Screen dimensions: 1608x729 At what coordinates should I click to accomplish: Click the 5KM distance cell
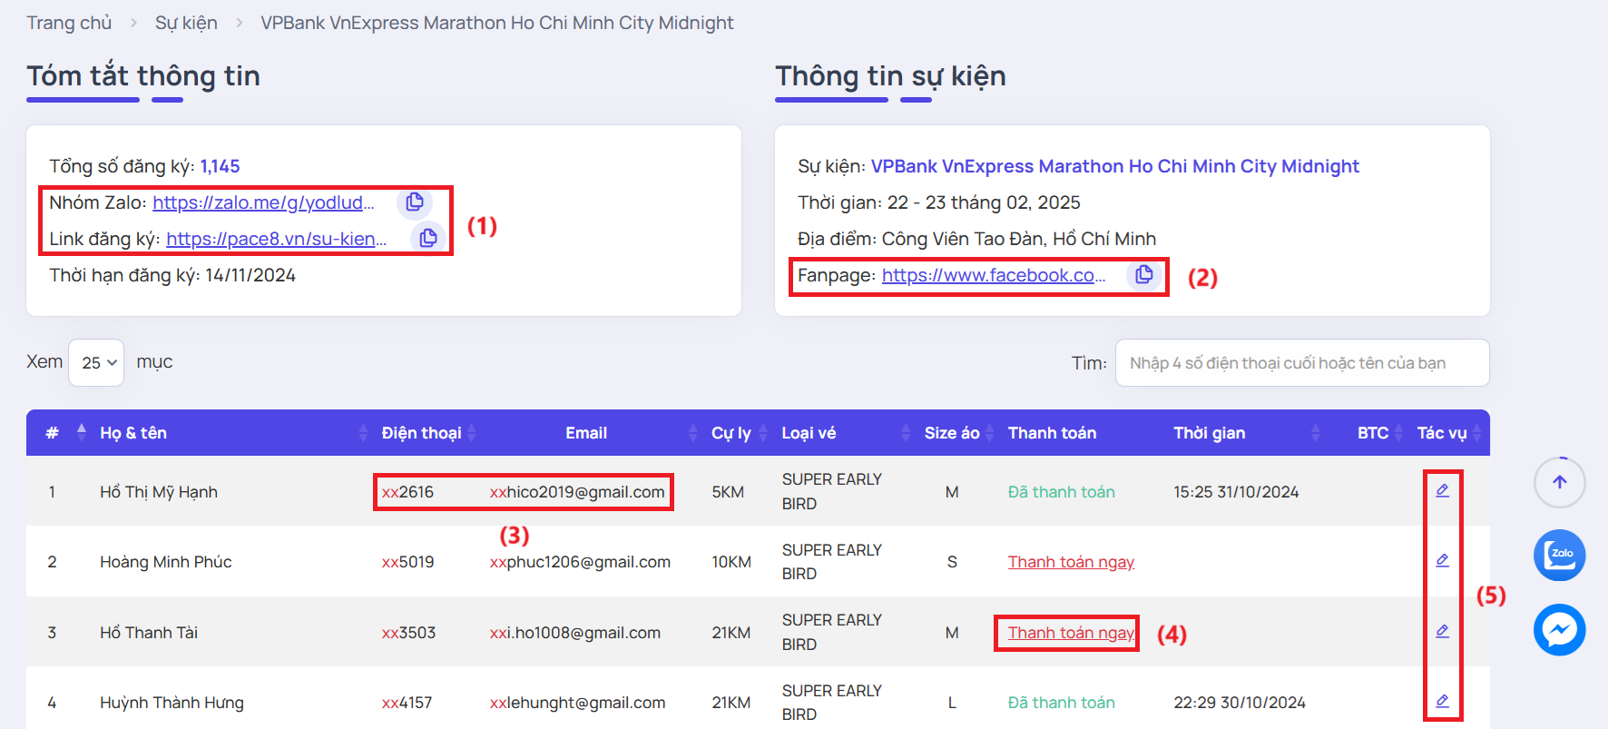pyautogui.click(x=728, y=492)
